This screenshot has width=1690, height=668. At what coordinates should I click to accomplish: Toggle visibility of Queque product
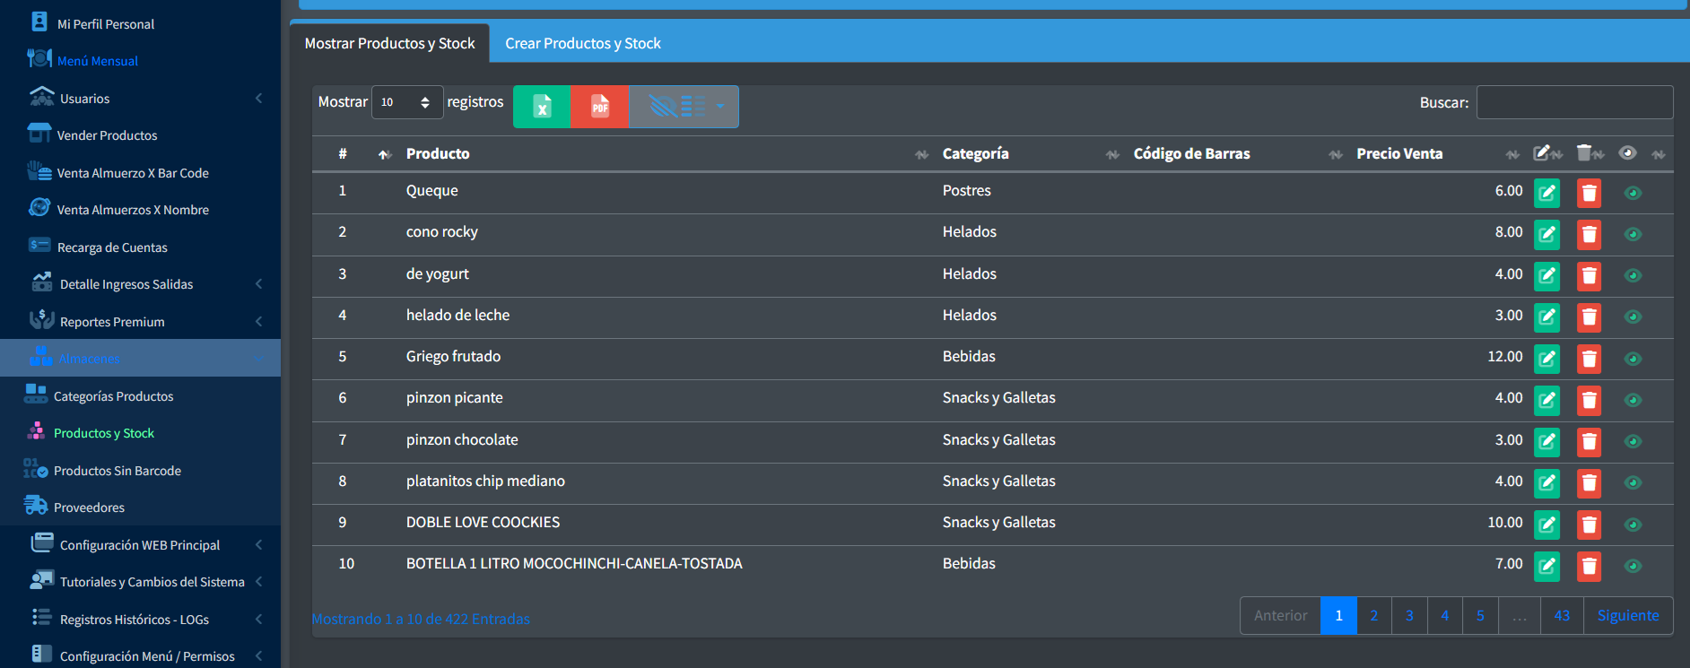(x=1633, y=193)
